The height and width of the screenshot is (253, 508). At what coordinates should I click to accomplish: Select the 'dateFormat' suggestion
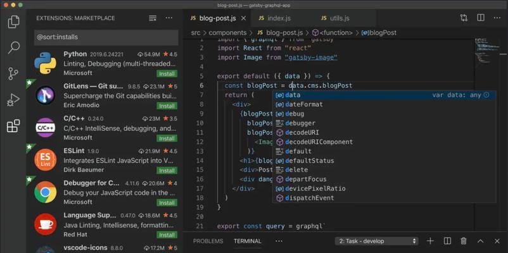(384, 104)
